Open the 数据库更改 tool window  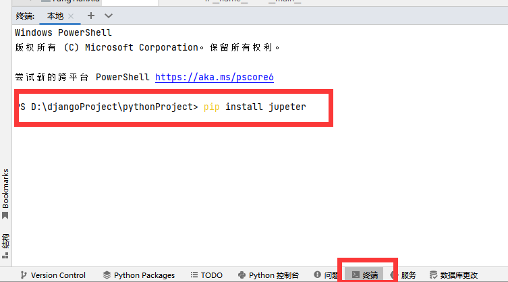tap(453, 275)
